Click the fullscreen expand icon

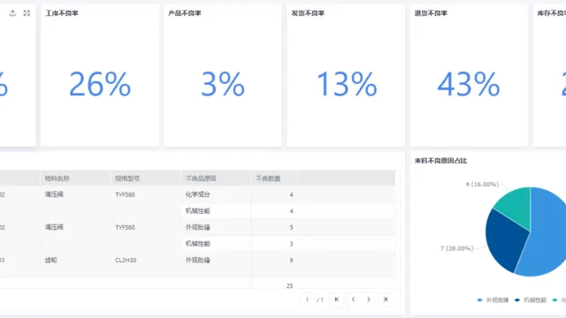27,13
